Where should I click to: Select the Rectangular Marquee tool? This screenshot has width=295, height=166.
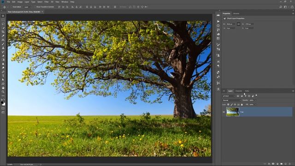point(3,20)
